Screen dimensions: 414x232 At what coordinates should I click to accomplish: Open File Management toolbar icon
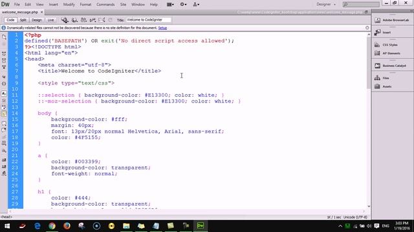tap(83, 20)
